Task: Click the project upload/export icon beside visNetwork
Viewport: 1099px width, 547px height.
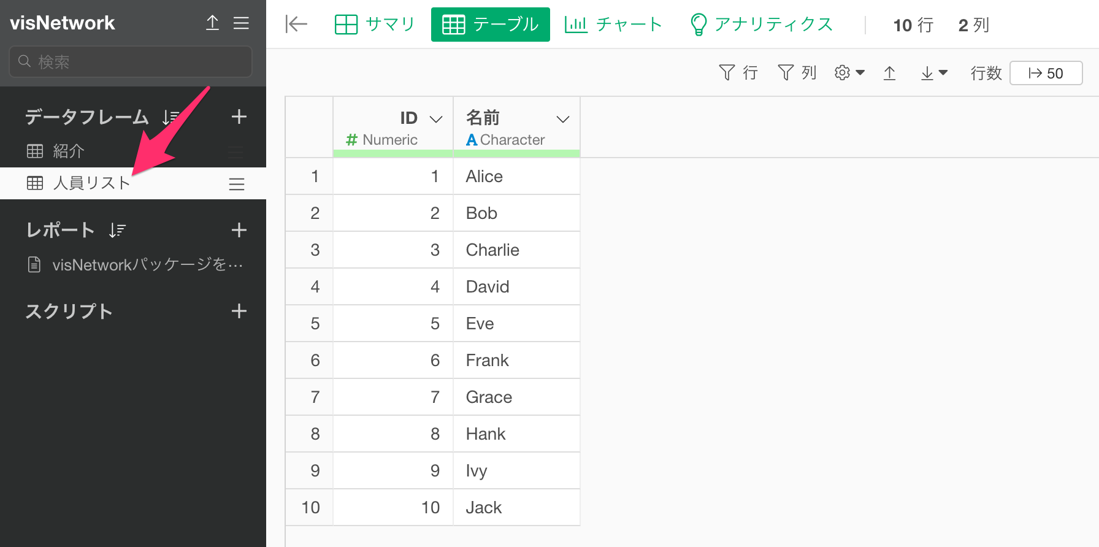Action: click(x=212, y=23)
